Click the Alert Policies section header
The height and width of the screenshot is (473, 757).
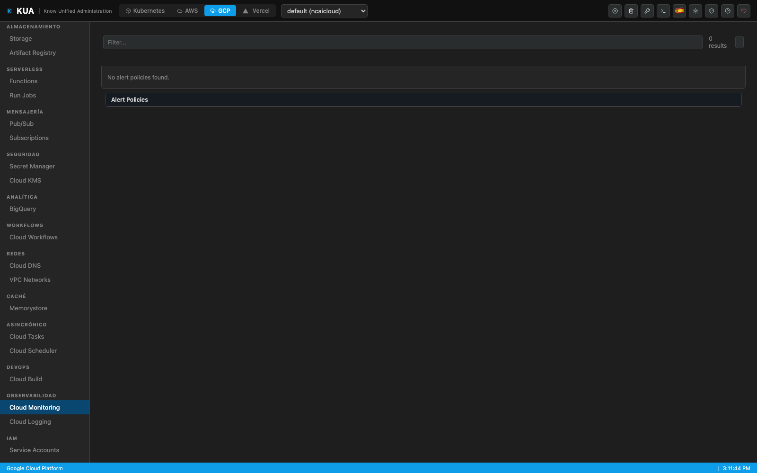(x=423, y=100)
